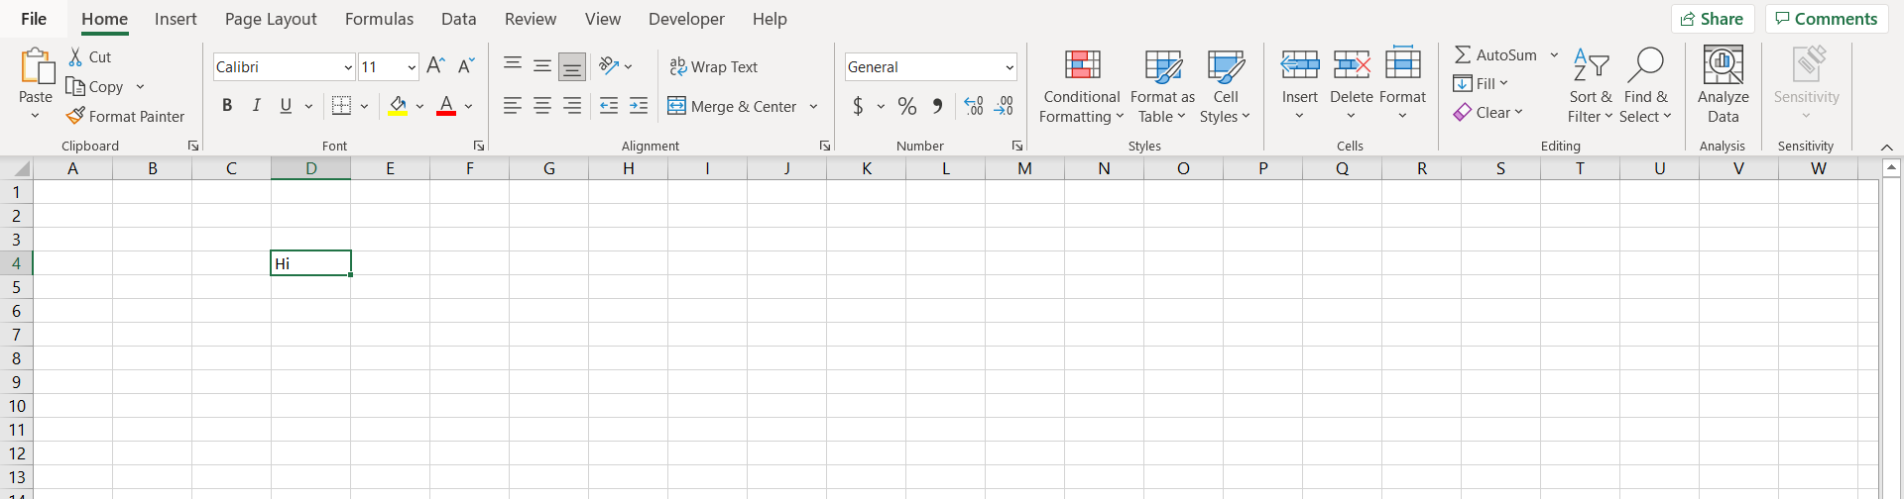The image size is (1904, 499).
Task: Click the Percent Style icon
Action: click(x=906, y=106)
